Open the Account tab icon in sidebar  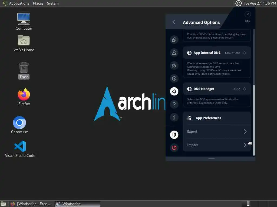tap(174, 53)
